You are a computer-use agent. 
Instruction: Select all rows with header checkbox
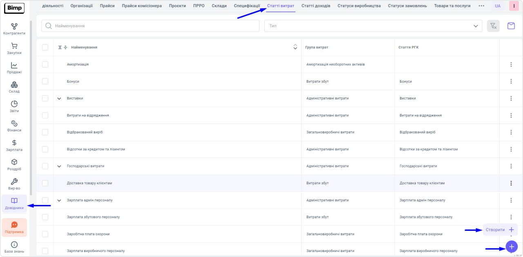(x=45, y=47)
